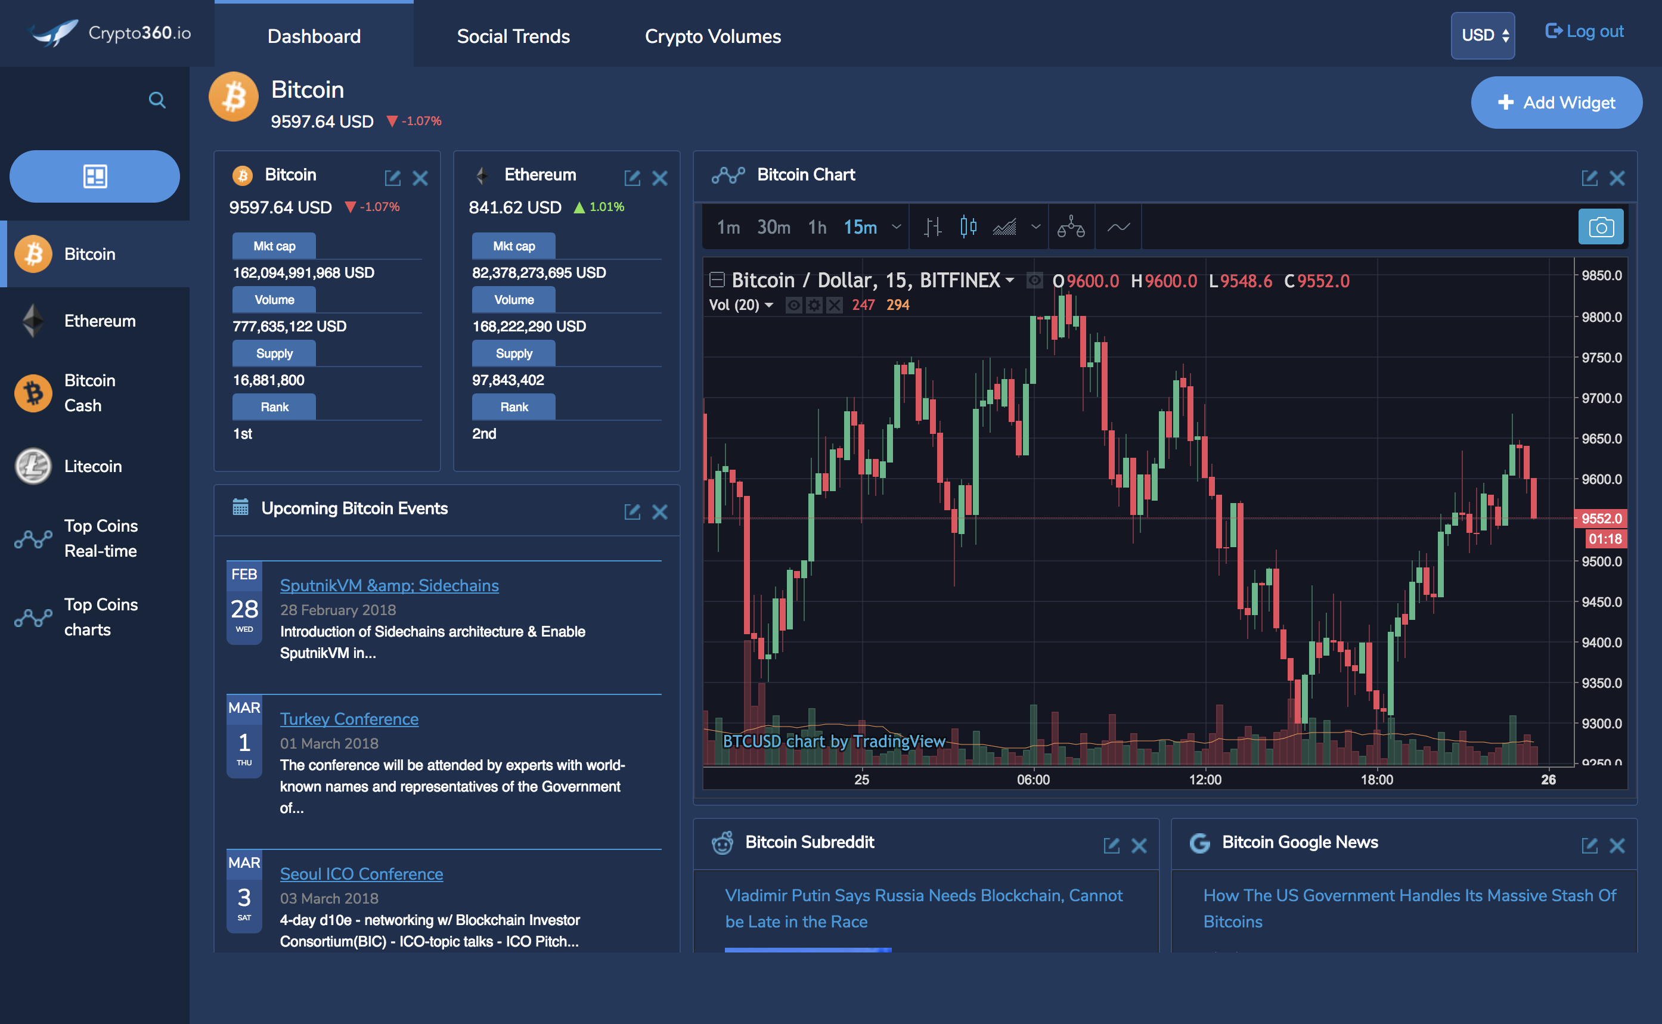Open Top Coins charts view
This screenshot has height=1024, width=1662.
click(95, 617)
